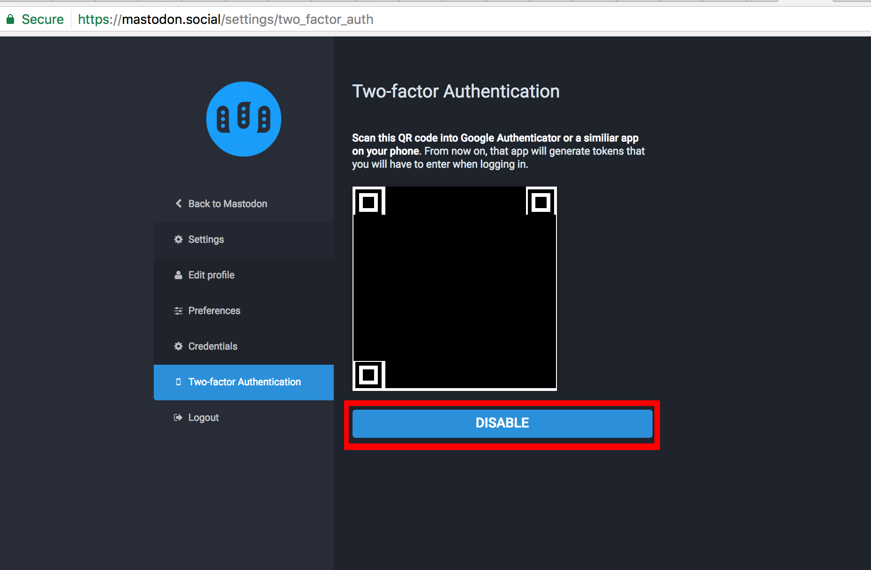Select the Two-factor Authentication sidebar entry
The height and width of the screenshot is (570, 871).
(x=244, y=382)
